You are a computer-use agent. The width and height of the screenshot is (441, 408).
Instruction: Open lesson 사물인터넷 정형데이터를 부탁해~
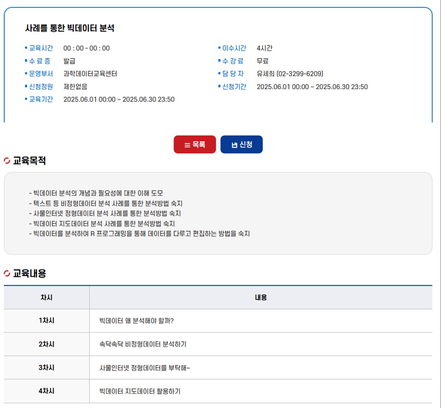(x=144, y=368)
